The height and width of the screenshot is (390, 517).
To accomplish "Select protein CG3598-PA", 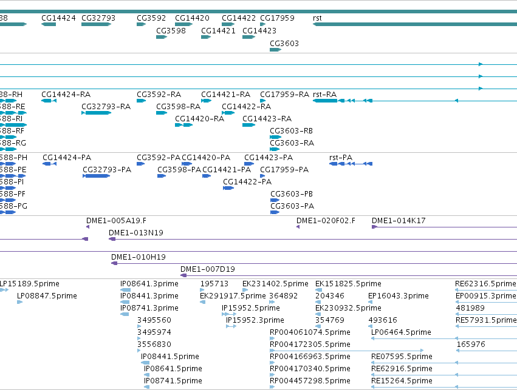I will (179, 170).
